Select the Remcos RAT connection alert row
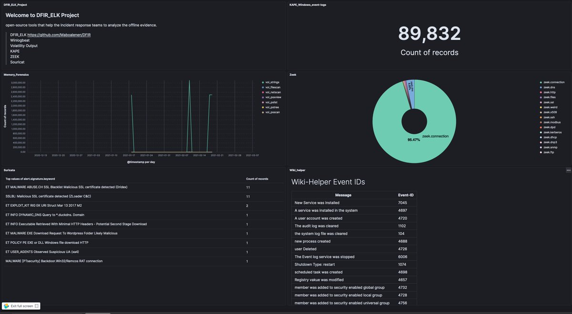Viewport: 572px width, 314px height. [x=143, y=261]
